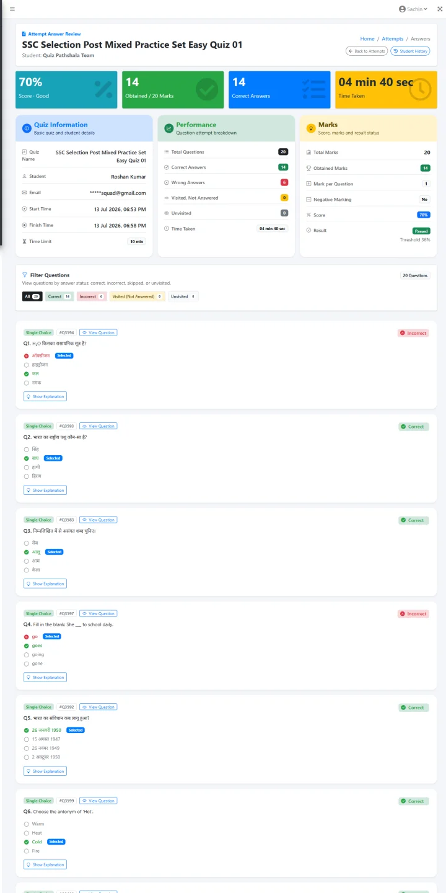View Question for Q1 #Q3594

98,332
